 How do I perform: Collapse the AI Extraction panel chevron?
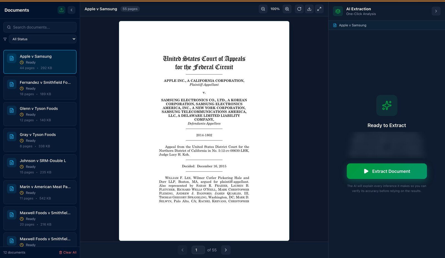click(436, 11)
